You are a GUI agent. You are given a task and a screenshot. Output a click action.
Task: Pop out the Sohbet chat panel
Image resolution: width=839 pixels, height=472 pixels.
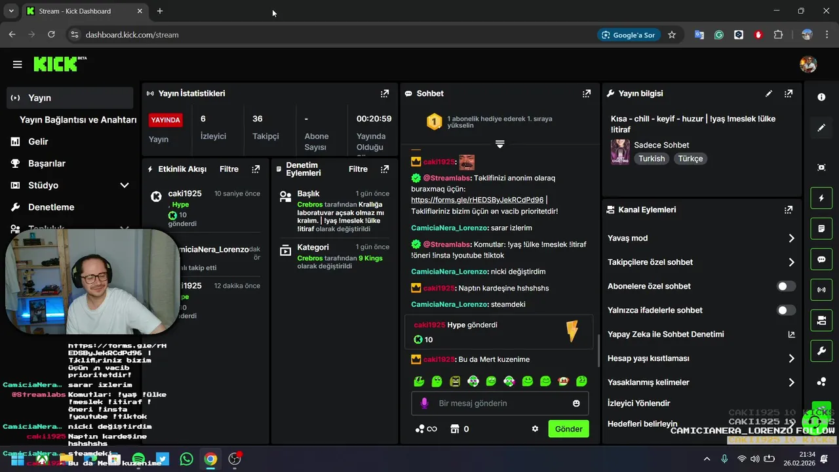pos(587,94)
